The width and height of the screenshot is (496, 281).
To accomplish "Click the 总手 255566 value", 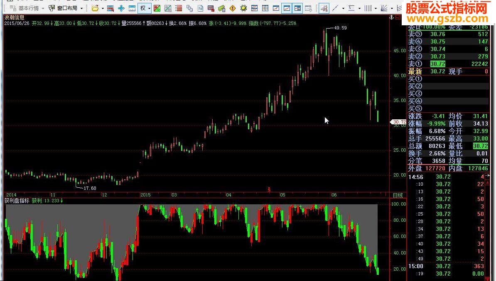I will (435, 138).
